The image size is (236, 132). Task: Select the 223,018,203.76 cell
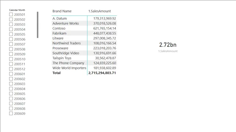coord(105,48)
